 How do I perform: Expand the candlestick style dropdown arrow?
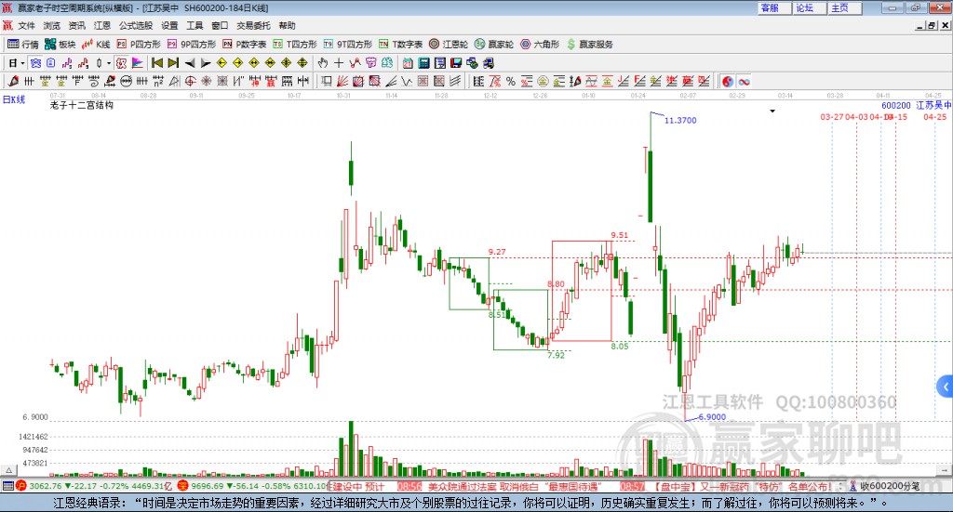(109, 63)
